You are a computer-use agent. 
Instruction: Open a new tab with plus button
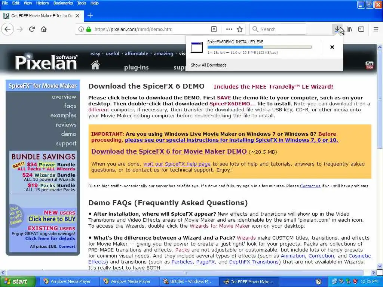click(x=90, y=15)
